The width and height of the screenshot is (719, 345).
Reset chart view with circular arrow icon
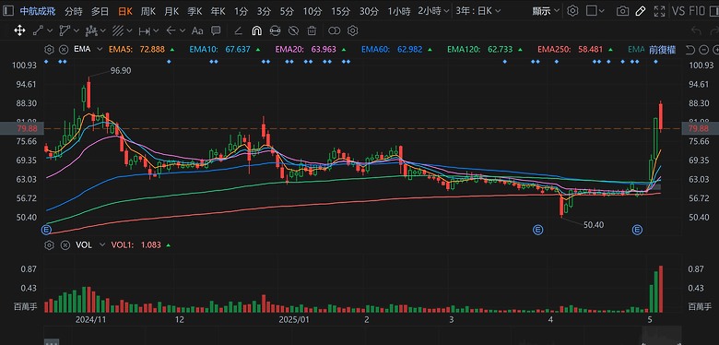pos(690,50)
